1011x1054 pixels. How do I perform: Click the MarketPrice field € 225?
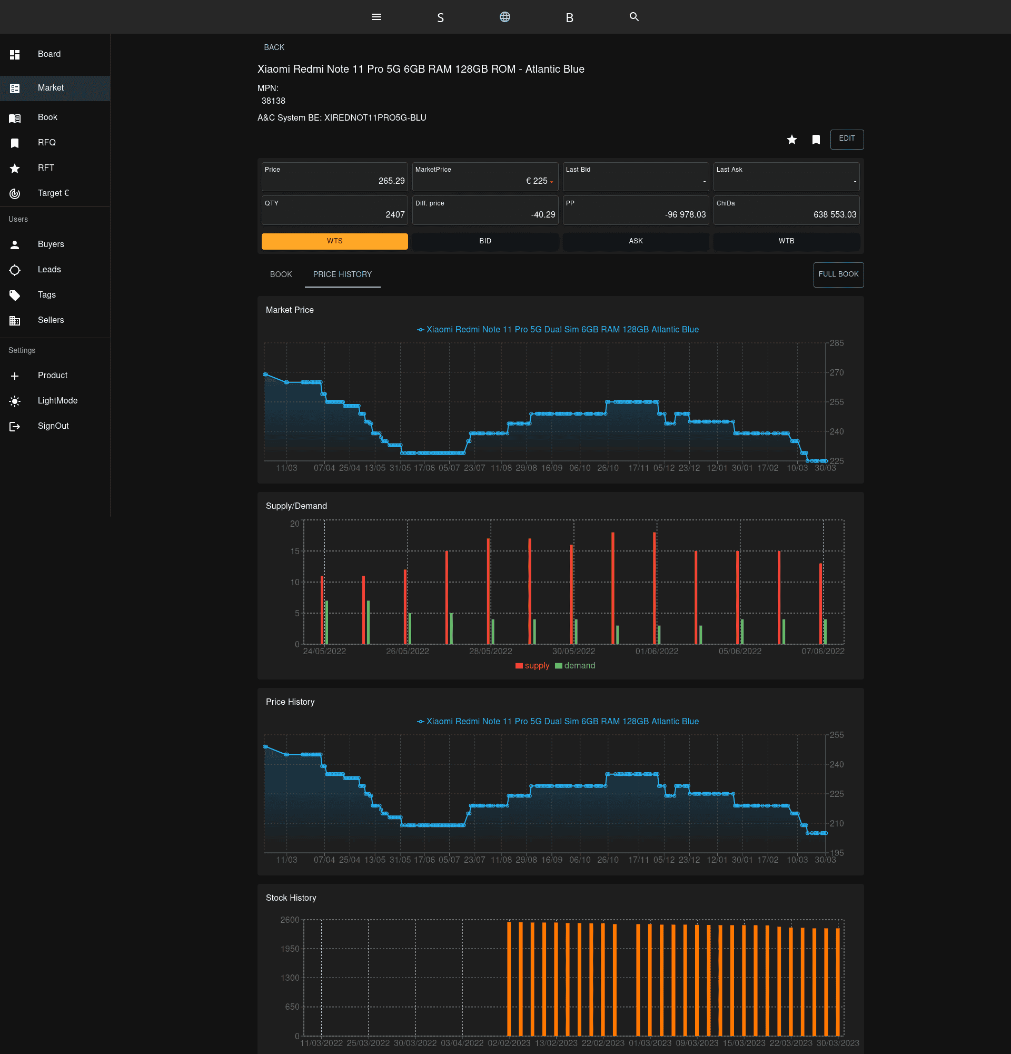pyautogui.click(x=485, y=177)
